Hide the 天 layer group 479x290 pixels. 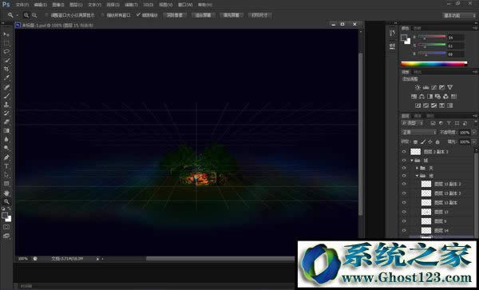(404, 168)
